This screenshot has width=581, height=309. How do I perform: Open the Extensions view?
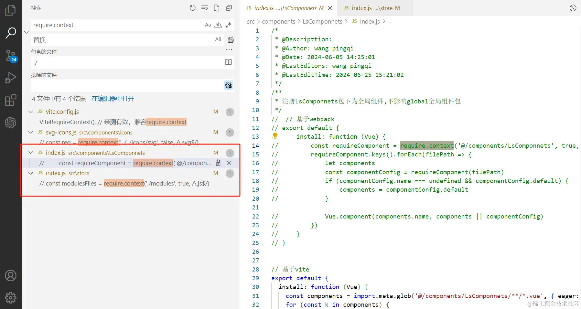[x=10, y=100]
